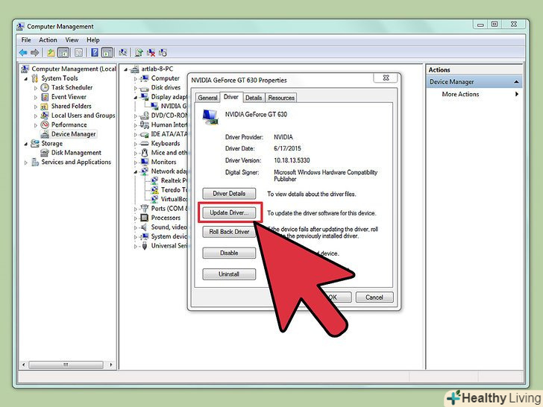Screen dimensions: 543x407
Task: Select the Universal Serial Bus category
Action: click(169, 246)
